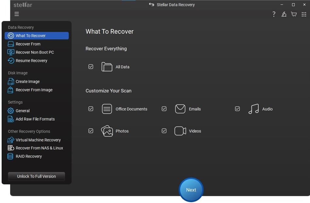Click the Recover From Image icon
This screenshot has width=310, height=203.
(11, 90)
